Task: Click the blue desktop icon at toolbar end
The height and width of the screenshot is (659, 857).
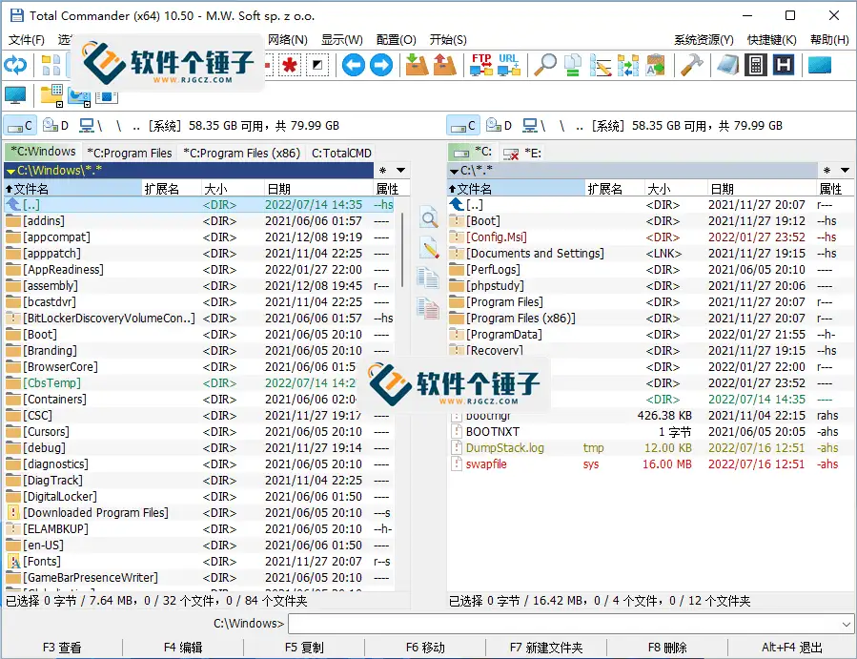Action: click(819, 65)
